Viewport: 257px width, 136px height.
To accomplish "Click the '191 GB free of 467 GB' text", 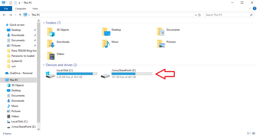I will (x=124, y=77).
